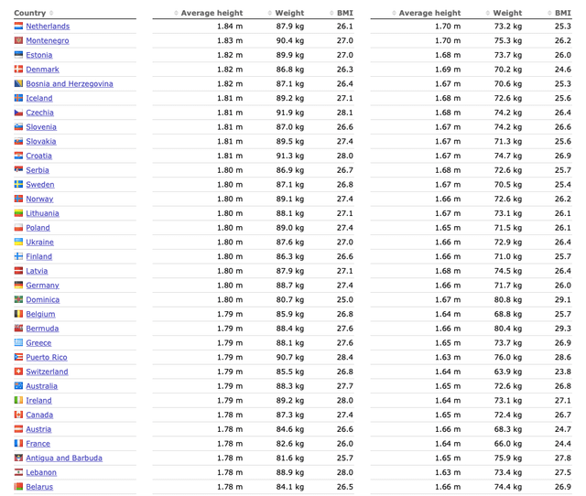Click sort arrows beside the Country header

[x=51, y=13]
